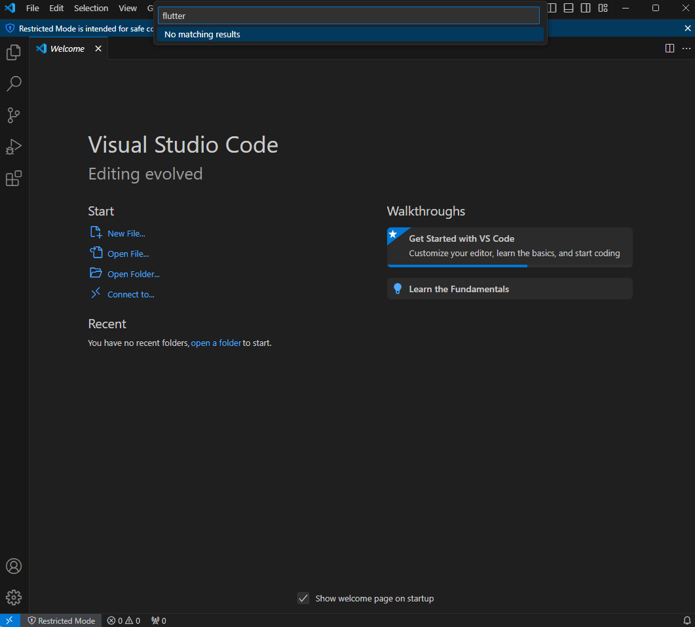Click the flutter search input box
This screenshot has height=627, width=695.
[348, 16]
